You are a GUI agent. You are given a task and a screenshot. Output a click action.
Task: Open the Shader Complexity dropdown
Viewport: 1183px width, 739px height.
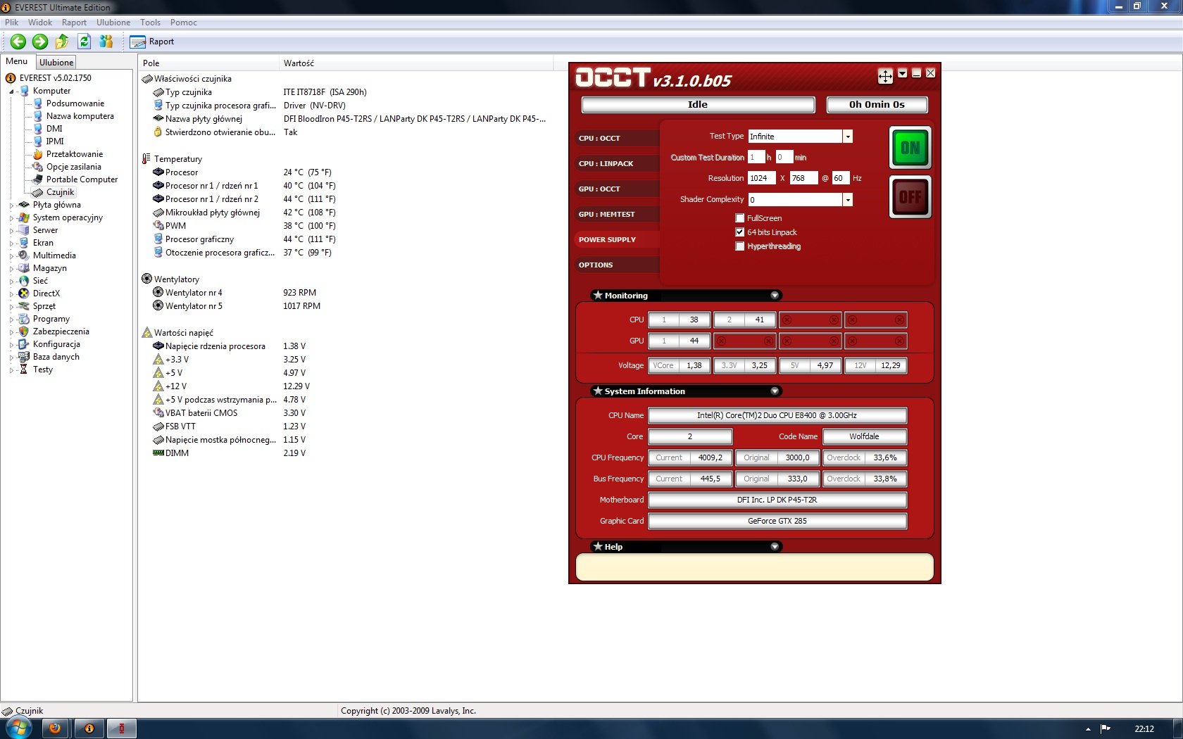pyautogui.click(x=848, y=200)
